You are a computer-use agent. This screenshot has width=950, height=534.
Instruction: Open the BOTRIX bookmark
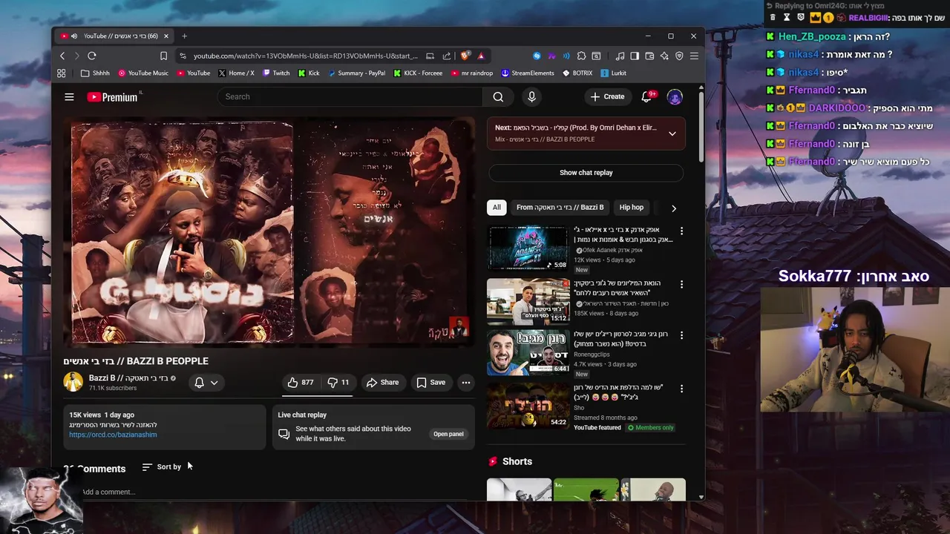pos(577,73)
